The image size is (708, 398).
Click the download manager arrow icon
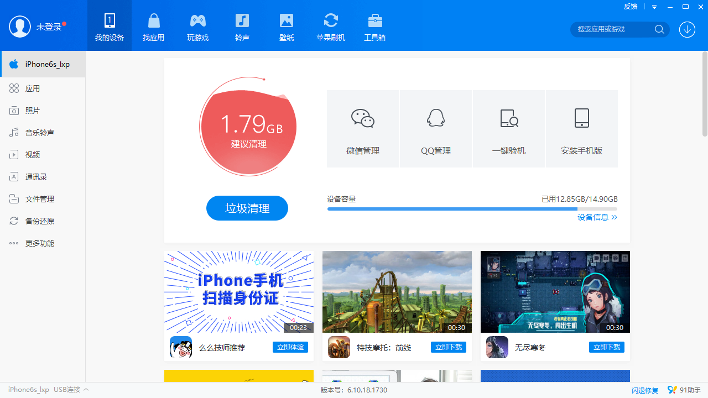(687, 29)
